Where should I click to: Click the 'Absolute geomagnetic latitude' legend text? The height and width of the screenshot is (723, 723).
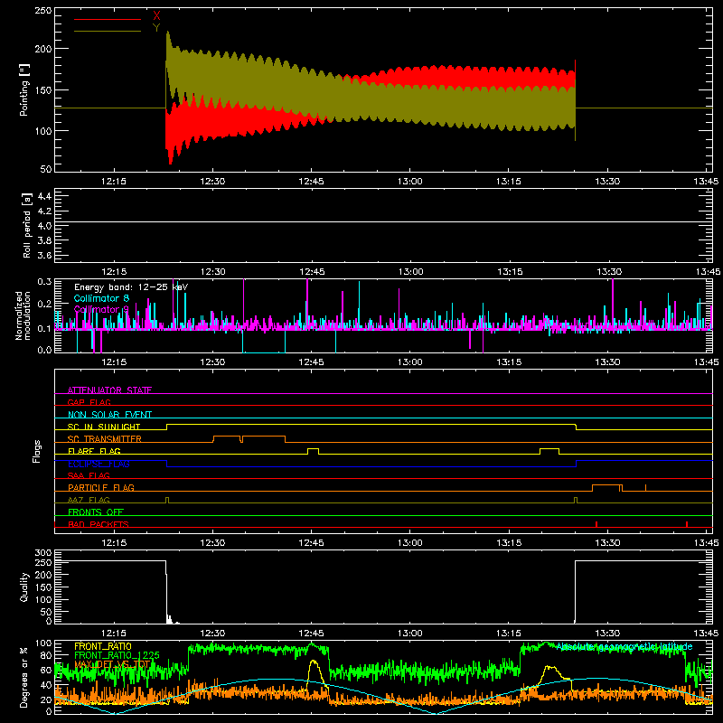(624, 646)
